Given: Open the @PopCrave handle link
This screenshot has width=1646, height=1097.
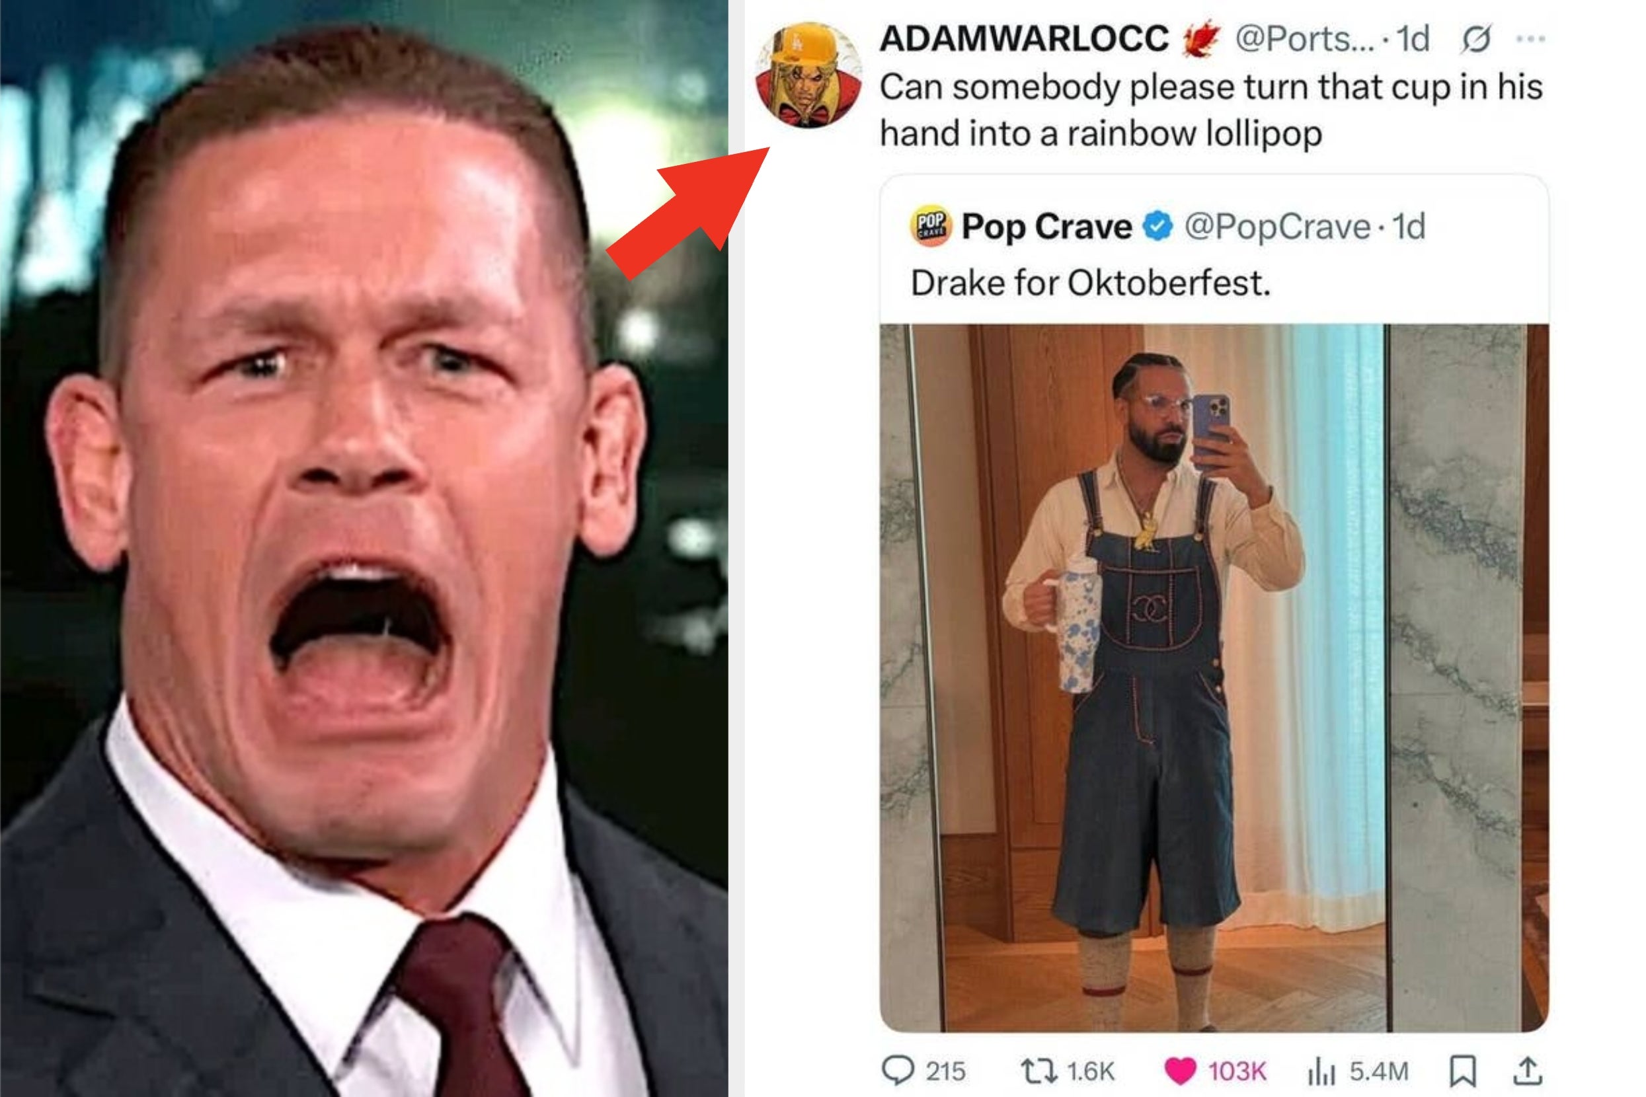Looking at the screenshot, I should 1276,227.
